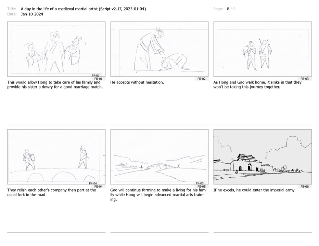Select panel P8-03 of Hong and Gao walking
Image resolution: width=319 pixels, height=246 pixels.
pos(263,49)
